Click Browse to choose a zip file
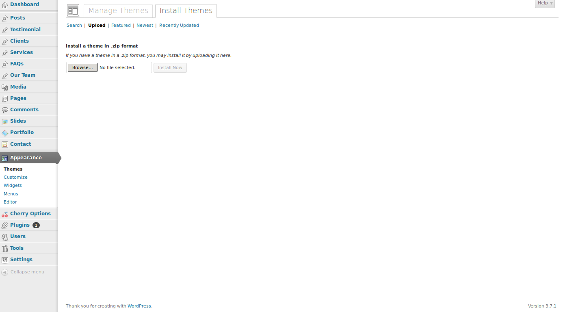The image size is (563, 312). coord(82,67)
